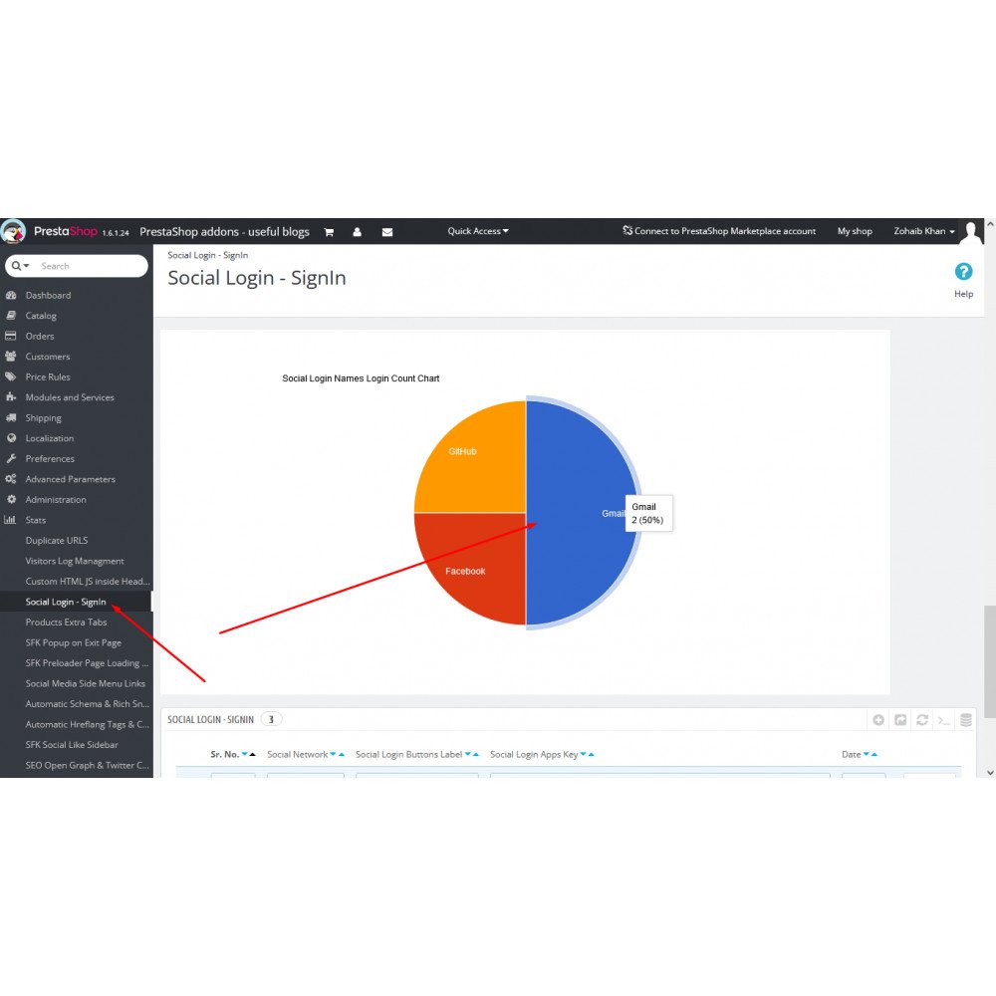Open the shopping cart orders icon

(329, 232)
